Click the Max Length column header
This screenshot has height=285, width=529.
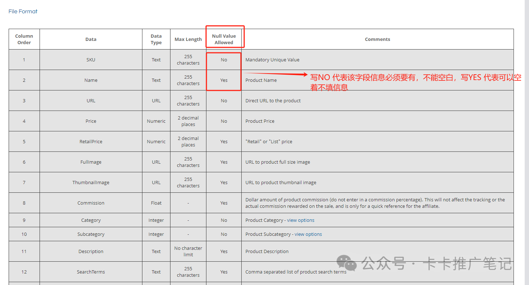coord(188,39)
